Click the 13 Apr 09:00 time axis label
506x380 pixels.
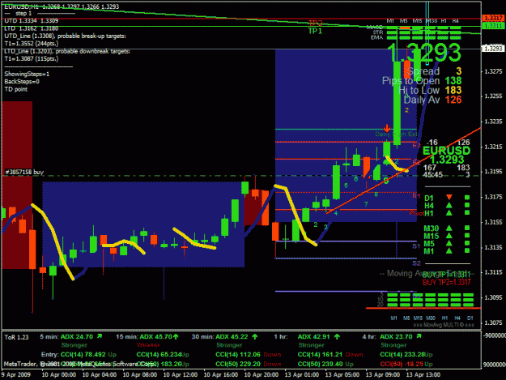[382, 375]
